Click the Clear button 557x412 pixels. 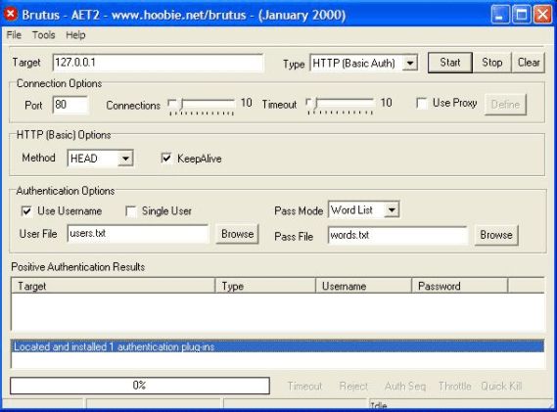(529, 63)
